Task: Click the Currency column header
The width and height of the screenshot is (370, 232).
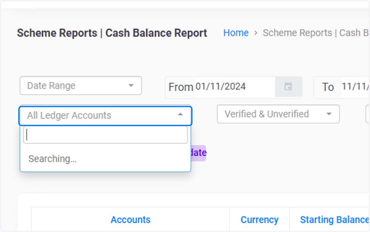Action: pyautogui.click(x=259, y=220)
